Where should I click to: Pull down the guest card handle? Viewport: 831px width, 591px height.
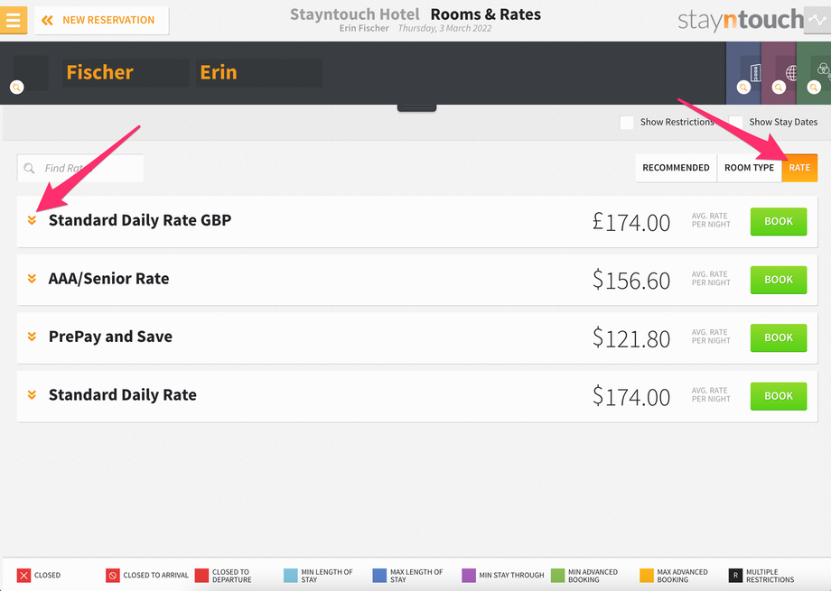(x=416, y=108)
